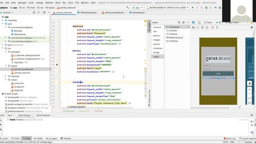Toggle the view options eye icon
The image size is (256, 144).
click(193, 28)
